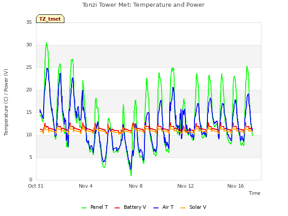
Task: Click the TZ_tmet label box
Action: click(50, 19)
